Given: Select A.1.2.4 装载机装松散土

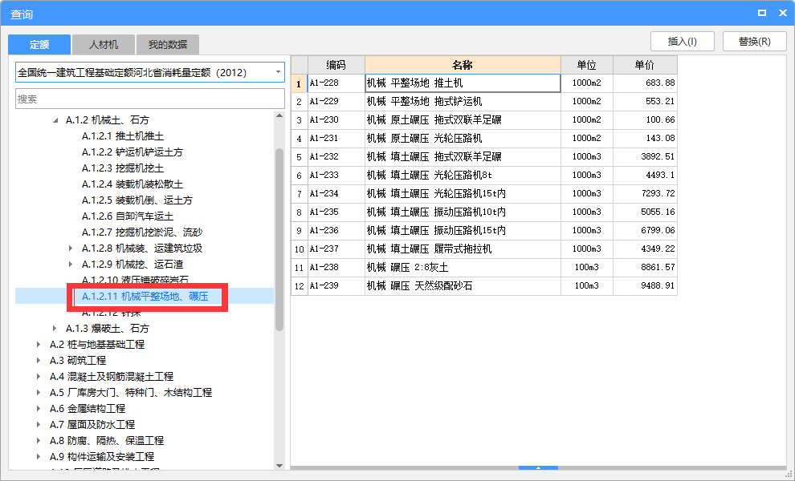Looking at the screenshot, I should tap(132, 184).
